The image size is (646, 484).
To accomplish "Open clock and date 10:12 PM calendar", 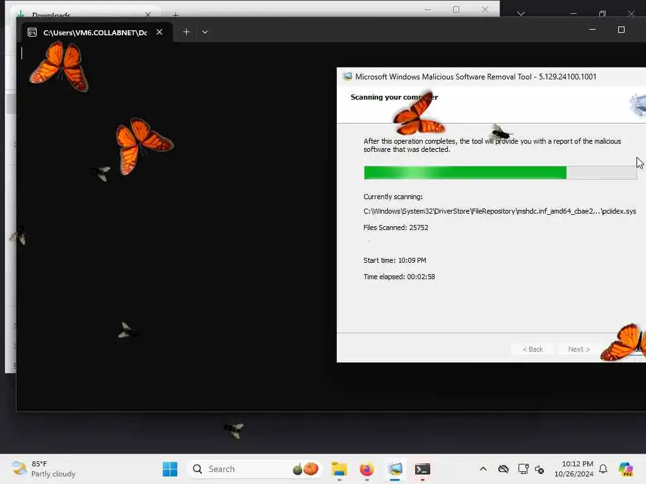I will pyautogui.click(x=574, y=469).
